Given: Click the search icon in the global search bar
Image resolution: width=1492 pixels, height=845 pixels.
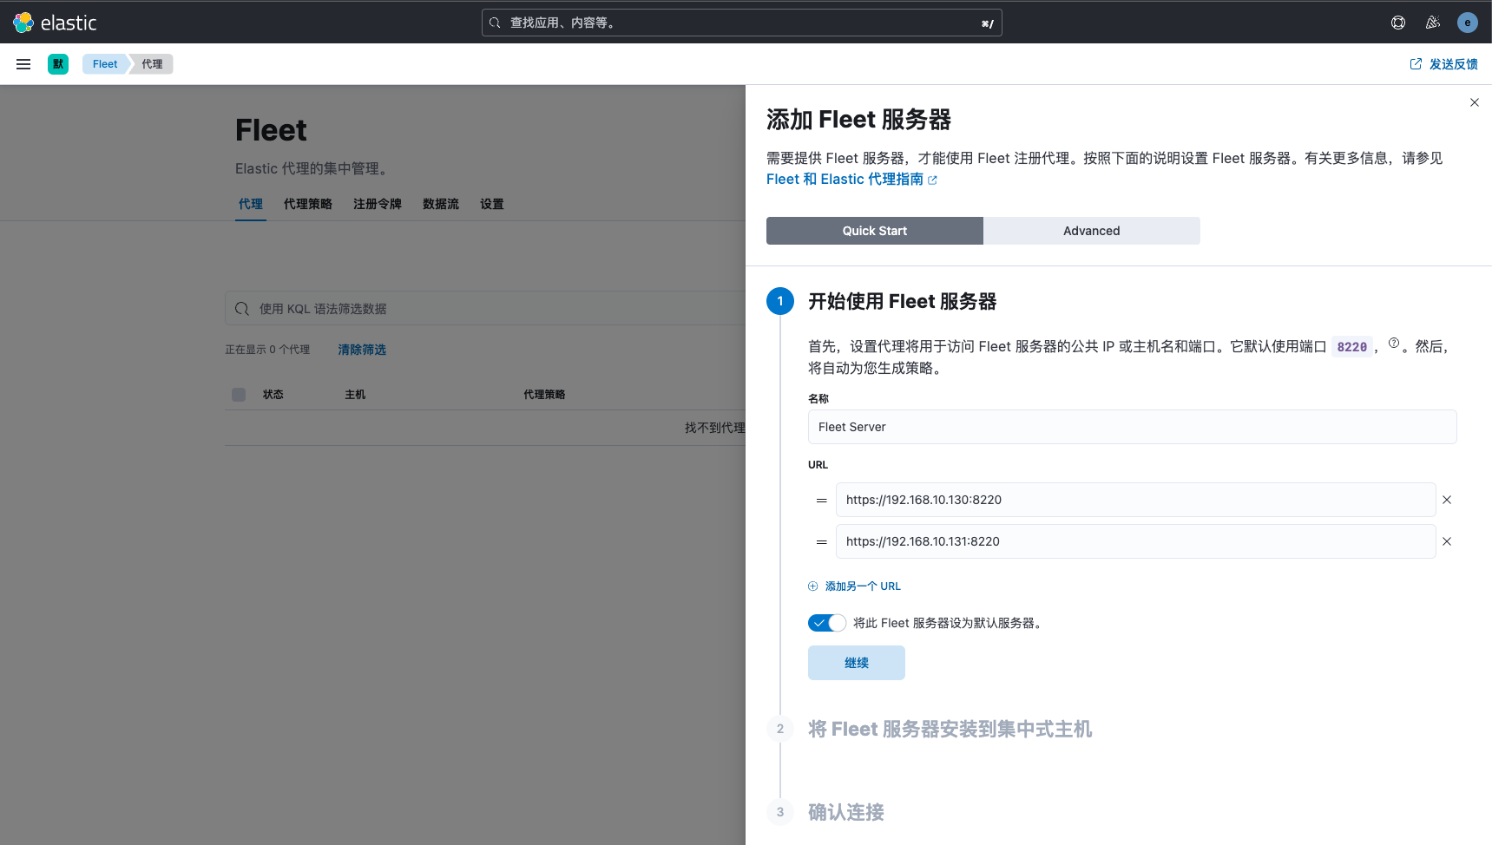Looking at the screenshot, I should click(495, 23).
